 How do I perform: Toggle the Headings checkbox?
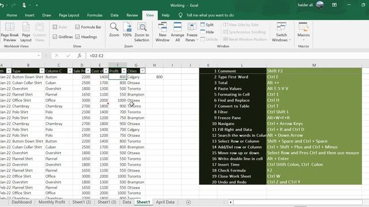click(x=77, y=37)
